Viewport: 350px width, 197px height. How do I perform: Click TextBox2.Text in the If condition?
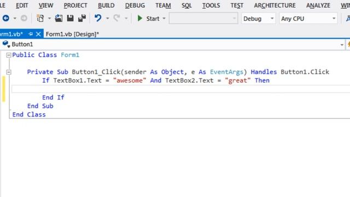coord(189,80)
